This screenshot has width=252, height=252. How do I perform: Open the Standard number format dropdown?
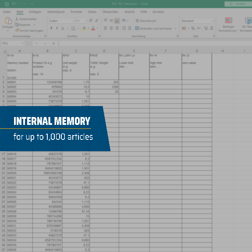(x=213, y=21)
